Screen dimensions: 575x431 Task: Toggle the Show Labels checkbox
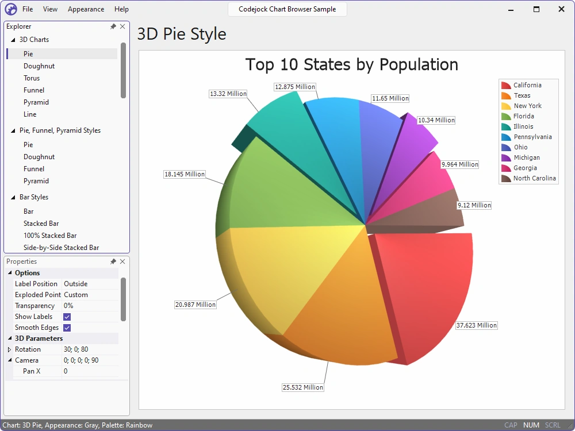point(67,317)
